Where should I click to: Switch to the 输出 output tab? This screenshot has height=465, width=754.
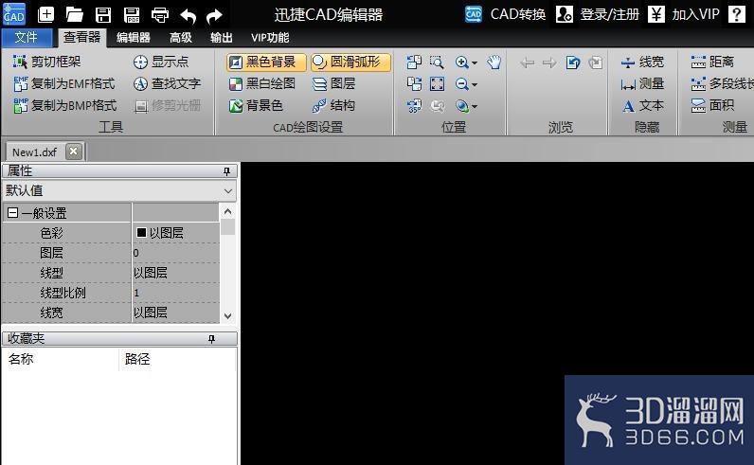[222, 38]
